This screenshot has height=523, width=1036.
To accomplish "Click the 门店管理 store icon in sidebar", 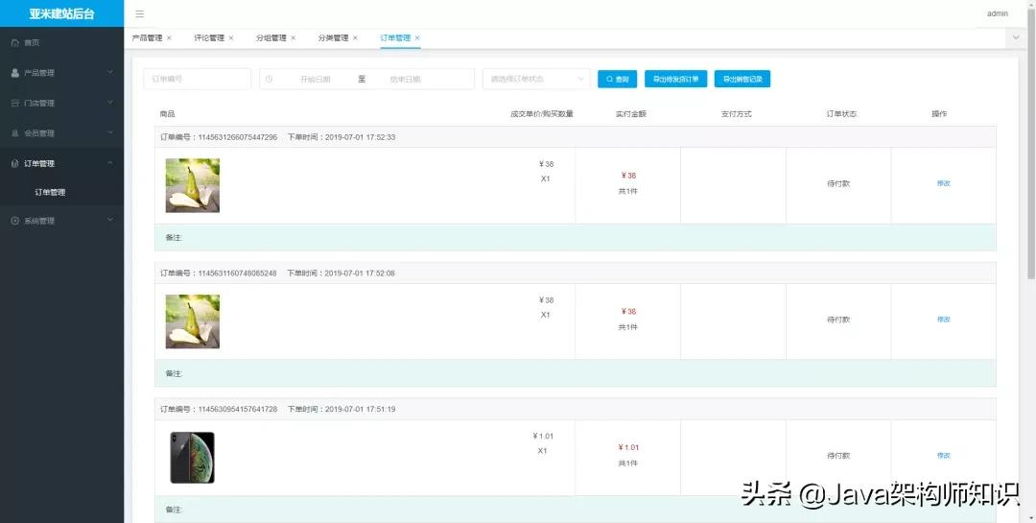I will click(15, 103).
